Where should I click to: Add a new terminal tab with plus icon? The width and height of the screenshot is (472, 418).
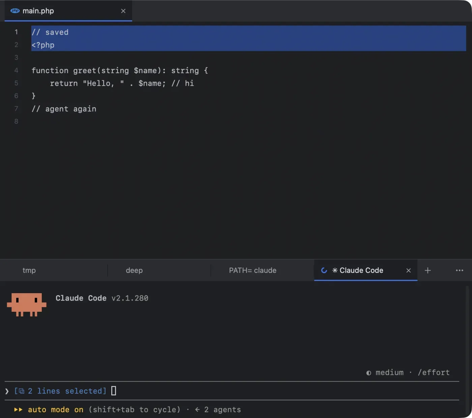click(x=428, y=270)
